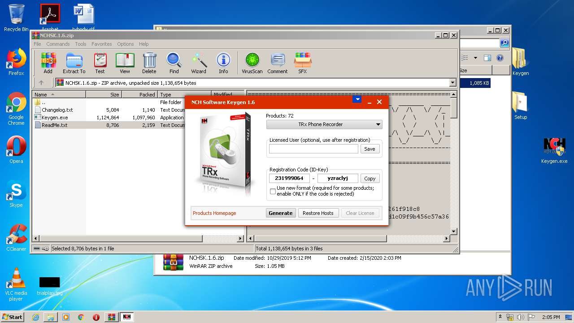574x323 pixels.
Task: Click the Explorer help question mark icon
Action: coord(500,58)
